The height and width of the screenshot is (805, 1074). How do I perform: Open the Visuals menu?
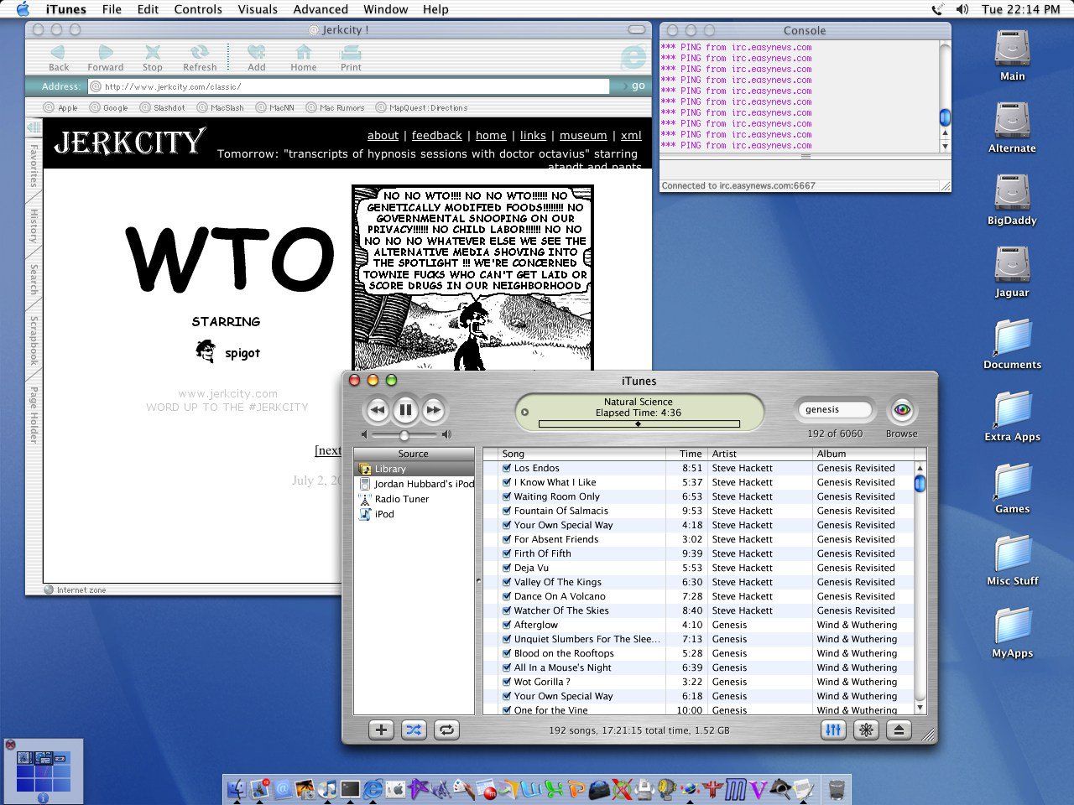(x=258, y=9)
